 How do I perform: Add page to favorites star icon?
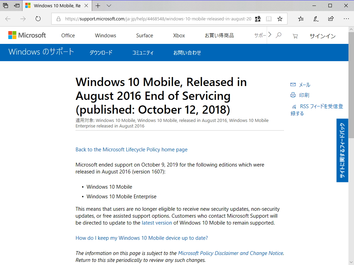(280, 19)
